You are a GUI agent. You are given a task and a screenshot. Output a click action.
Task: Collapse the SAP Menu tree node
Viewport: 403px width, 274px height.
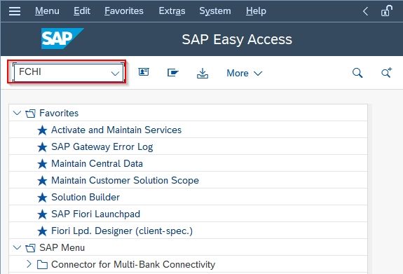click(x=17, y=247)
